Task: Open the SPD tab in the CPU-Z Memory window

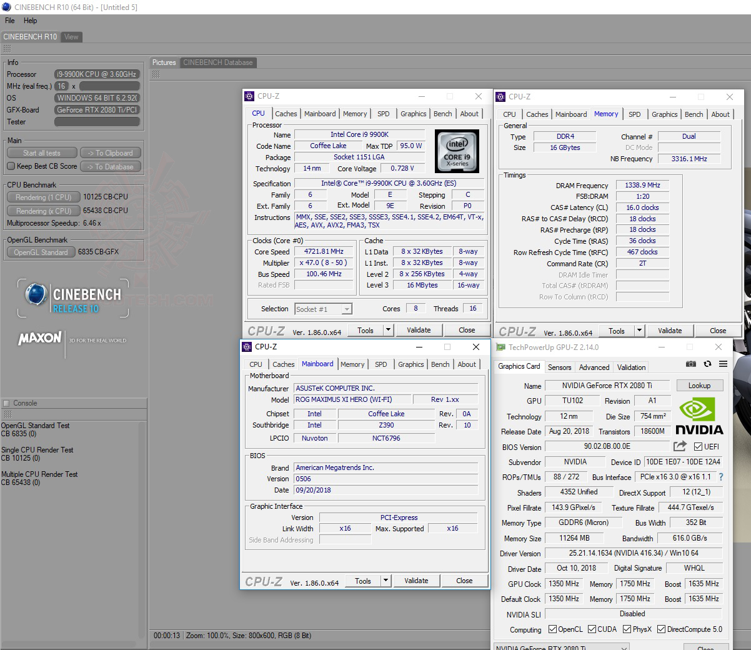Action: [x=635, y=114]
